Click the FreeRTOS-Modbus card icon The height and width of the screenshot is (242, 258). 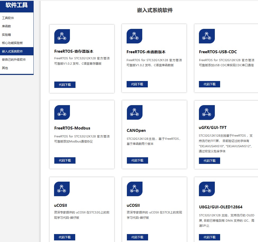pyautogui.click(x=62, y=112)
